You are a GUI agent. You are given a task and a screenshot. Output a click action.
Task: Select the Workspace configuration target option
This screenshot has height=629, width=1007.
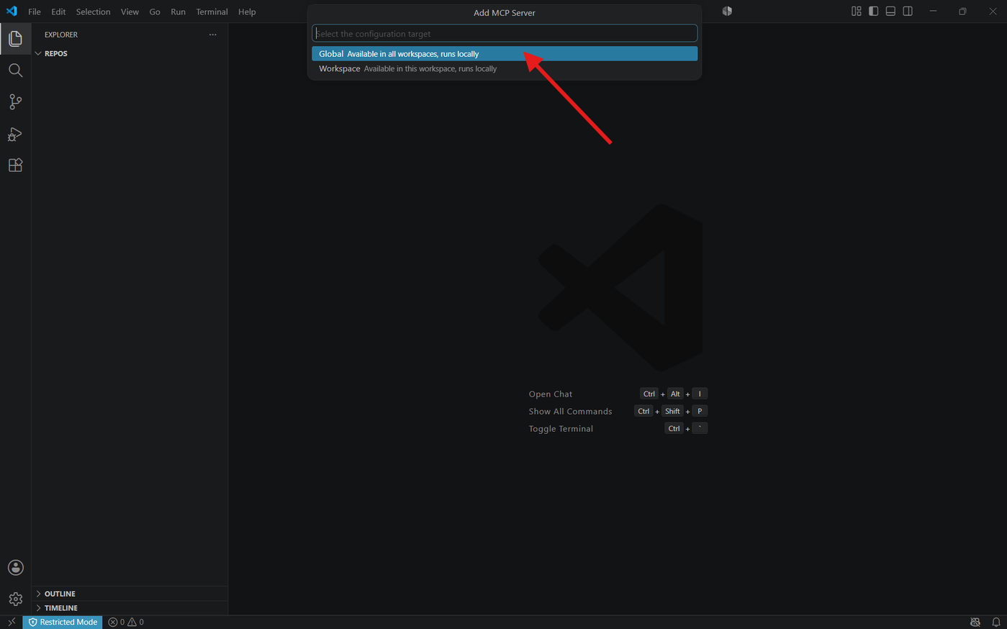click(505, 68)
